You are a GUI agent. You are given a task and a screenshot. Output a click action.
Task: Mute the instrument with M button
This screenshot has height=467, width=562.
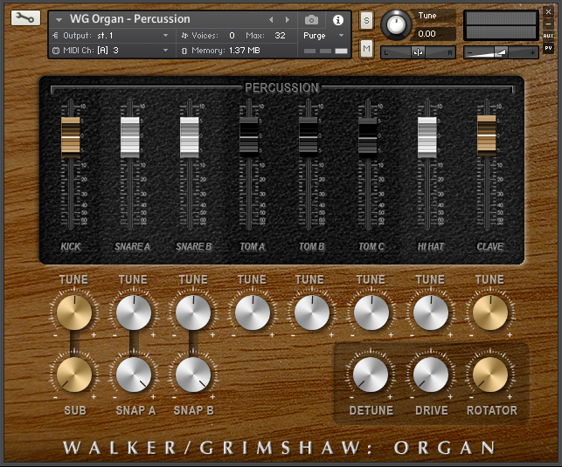[x=366, y=48]
